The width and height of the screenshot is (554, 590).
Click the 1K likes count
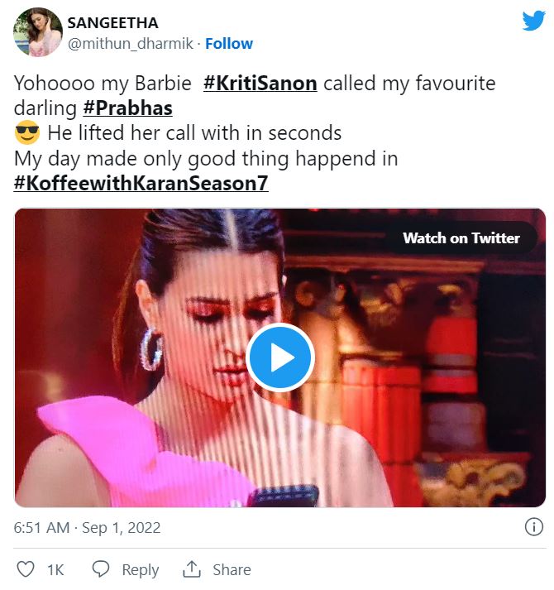[x=55, y=569]
